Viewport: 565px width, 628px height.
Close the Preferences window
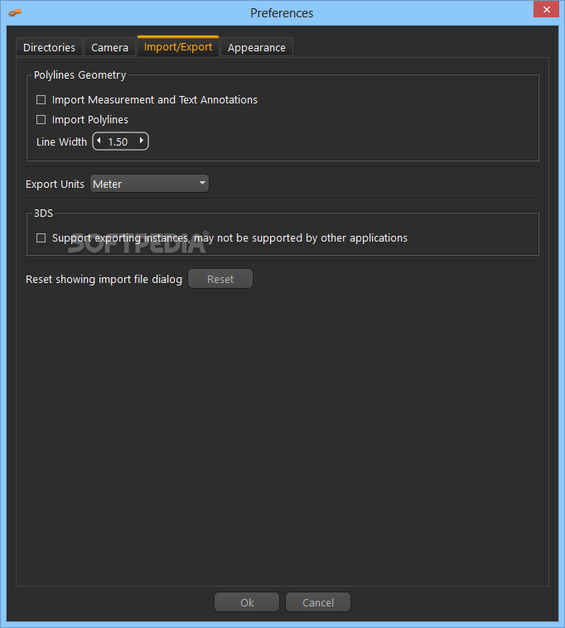tap(546, 10)
